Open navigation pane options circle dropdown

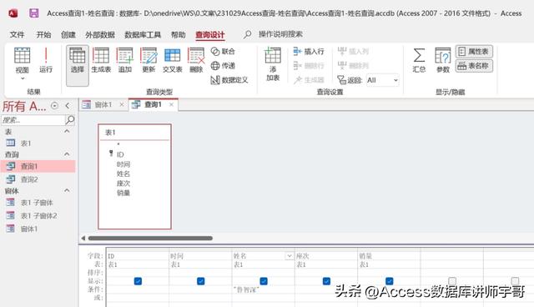(x=54, y=106)
